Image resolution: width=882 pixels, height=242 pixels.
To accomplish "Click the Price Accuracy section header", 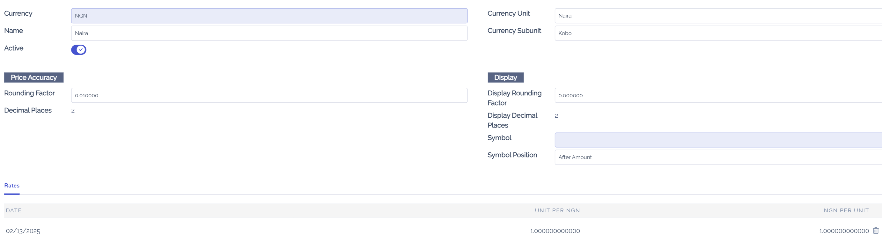I will (x=33, y=77).
